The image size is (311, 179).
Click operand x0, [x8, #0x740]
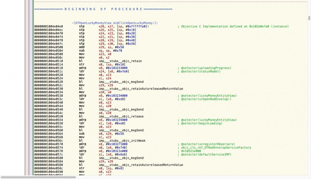[113, 148]
